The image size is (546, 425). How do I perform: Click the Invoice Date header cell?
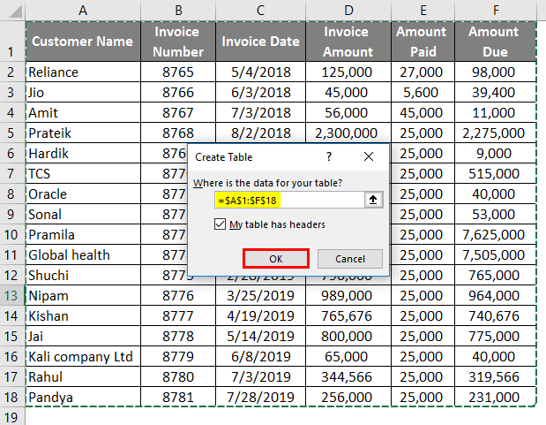260,42
